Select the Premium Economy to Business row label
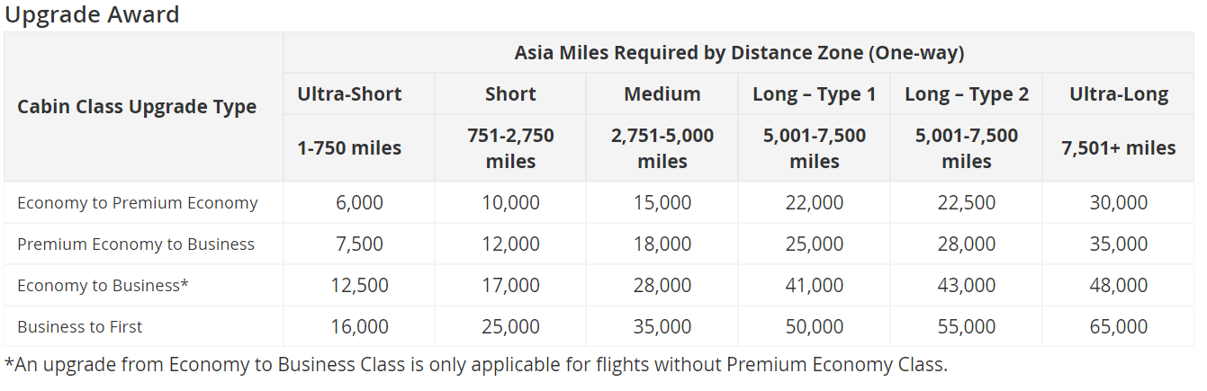Viewport: 1207px width, 391px height. (136, 244)
